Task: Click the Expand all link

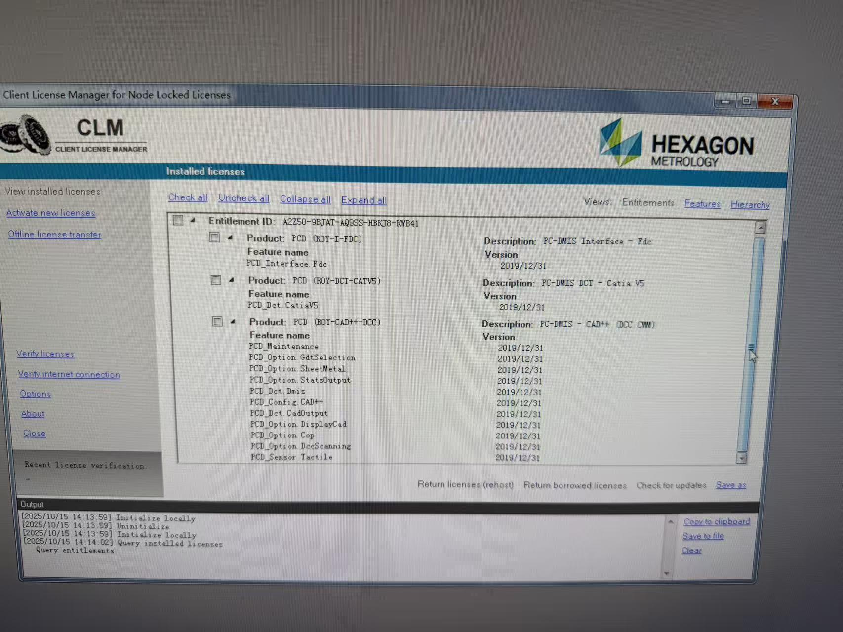Action: 364,200
